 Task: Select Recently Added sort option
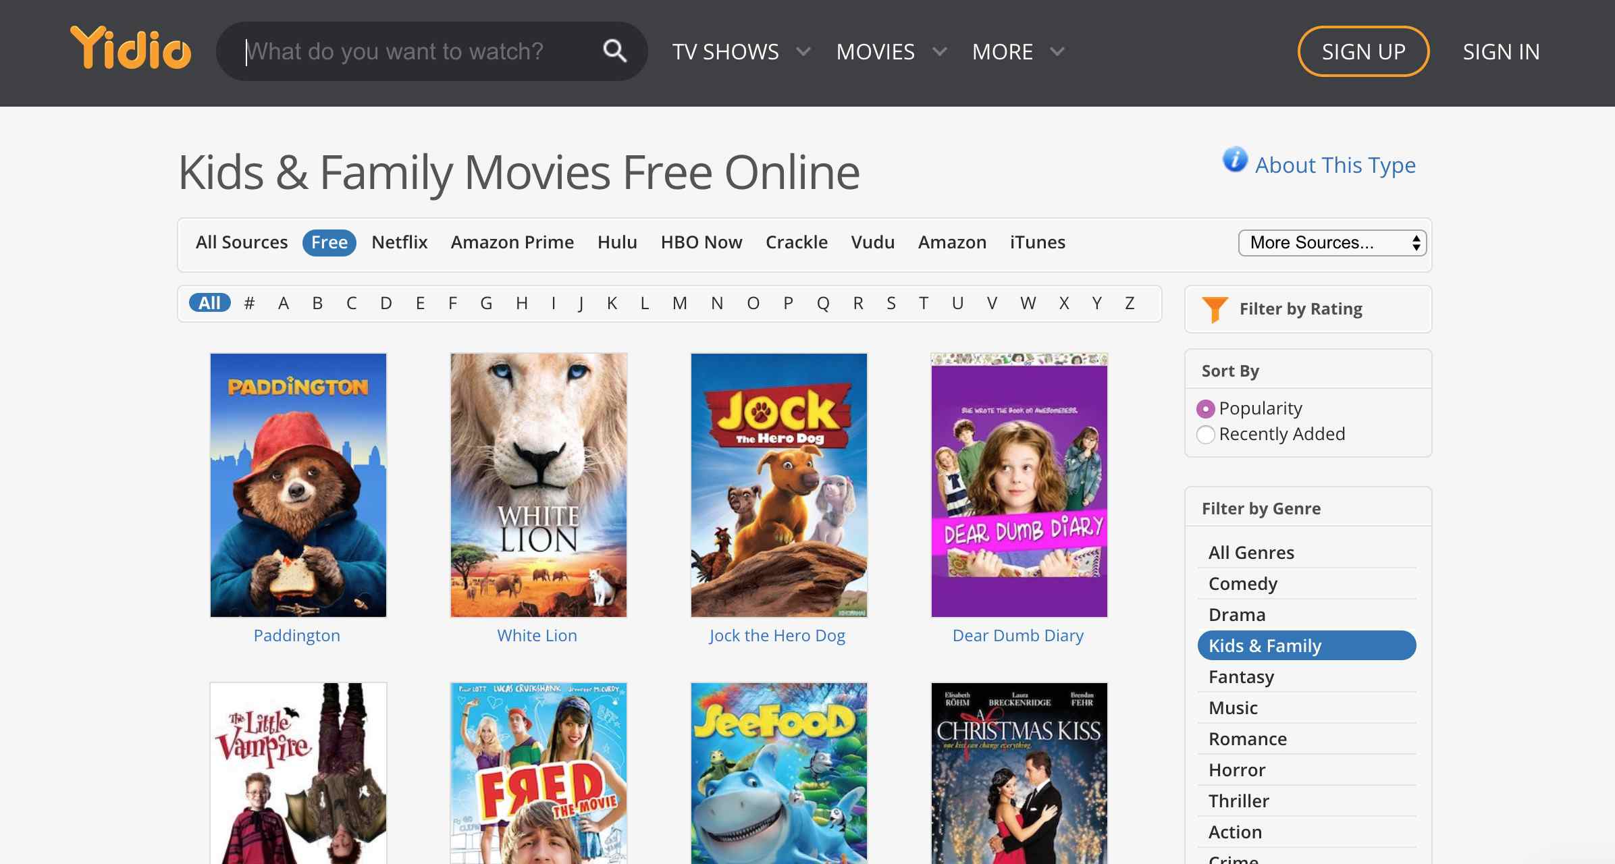tap(1205, 434)
